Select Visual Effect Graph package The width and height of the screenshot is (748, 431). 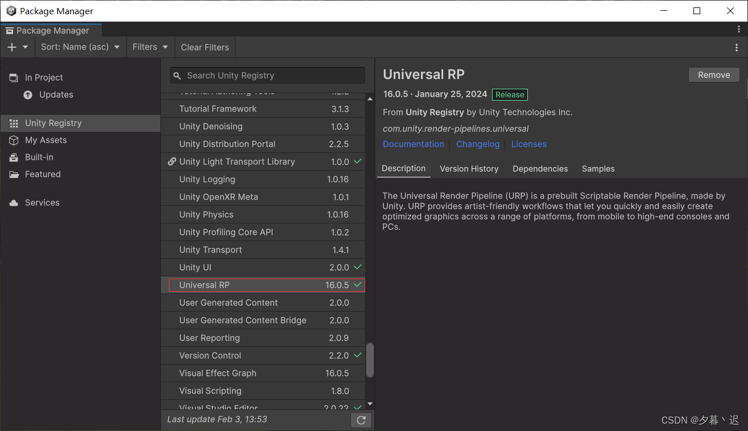pos(263,373)
